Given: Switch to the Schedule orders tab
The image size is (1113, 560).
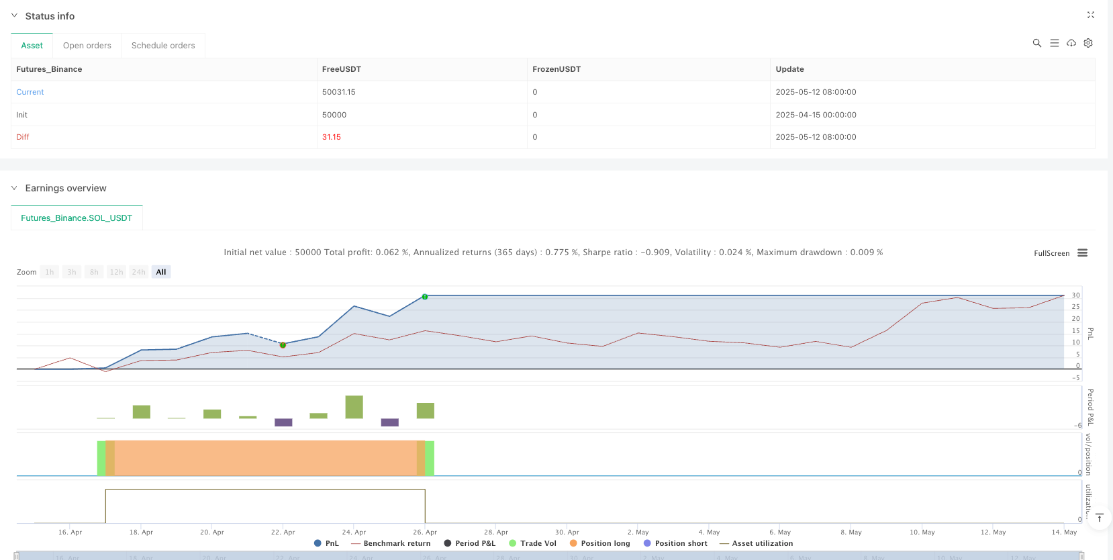Looking at the screenshot, I should click(163, 46).
